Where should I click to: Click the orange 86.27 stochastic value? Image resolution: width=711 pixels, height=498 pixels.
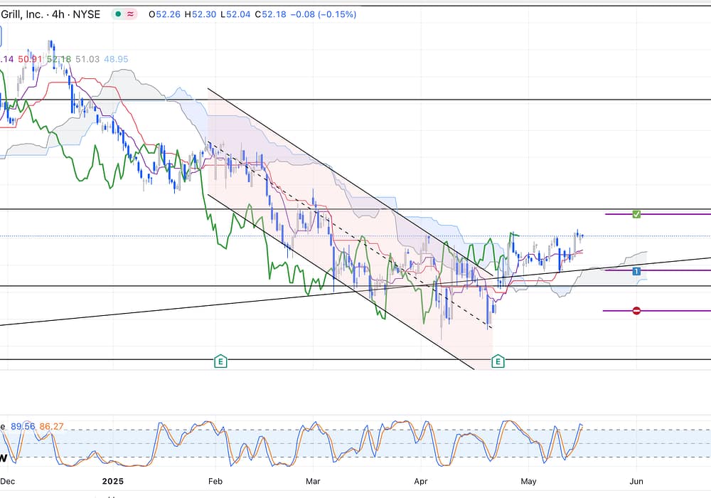(52, 426)
